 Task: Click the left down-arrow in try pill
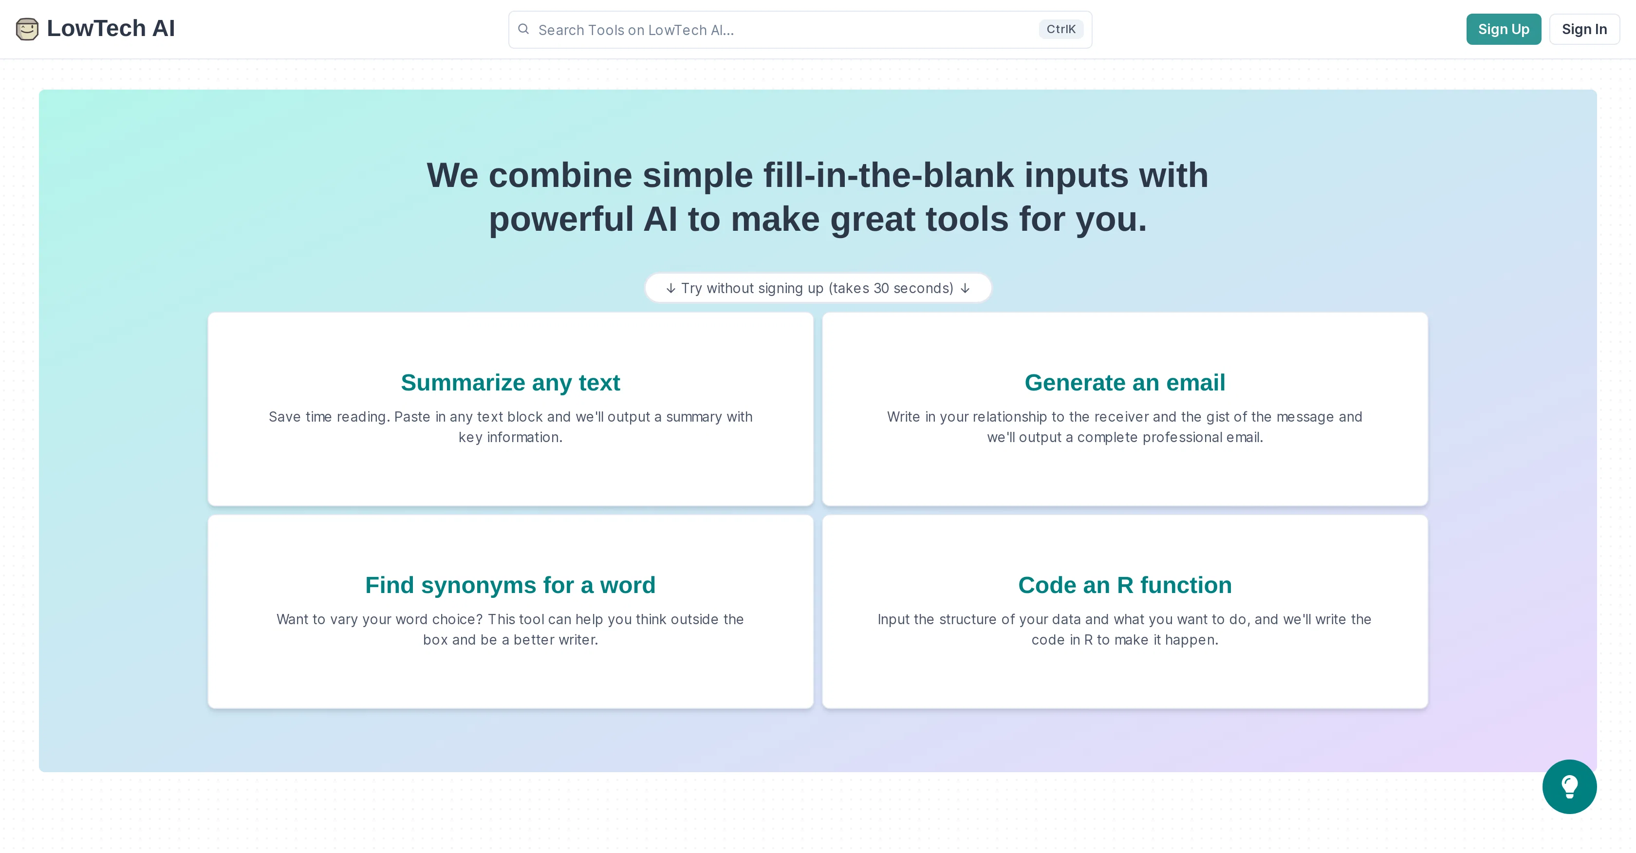pyautogui.click(x=670, y=288)
